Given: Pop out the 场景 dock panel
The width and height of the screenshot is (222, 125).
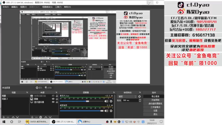Looking at the screenshot, I should (27, 92).
